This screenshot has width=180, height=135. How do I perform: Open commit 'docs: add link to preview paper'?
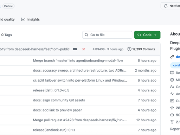(57, 110)
